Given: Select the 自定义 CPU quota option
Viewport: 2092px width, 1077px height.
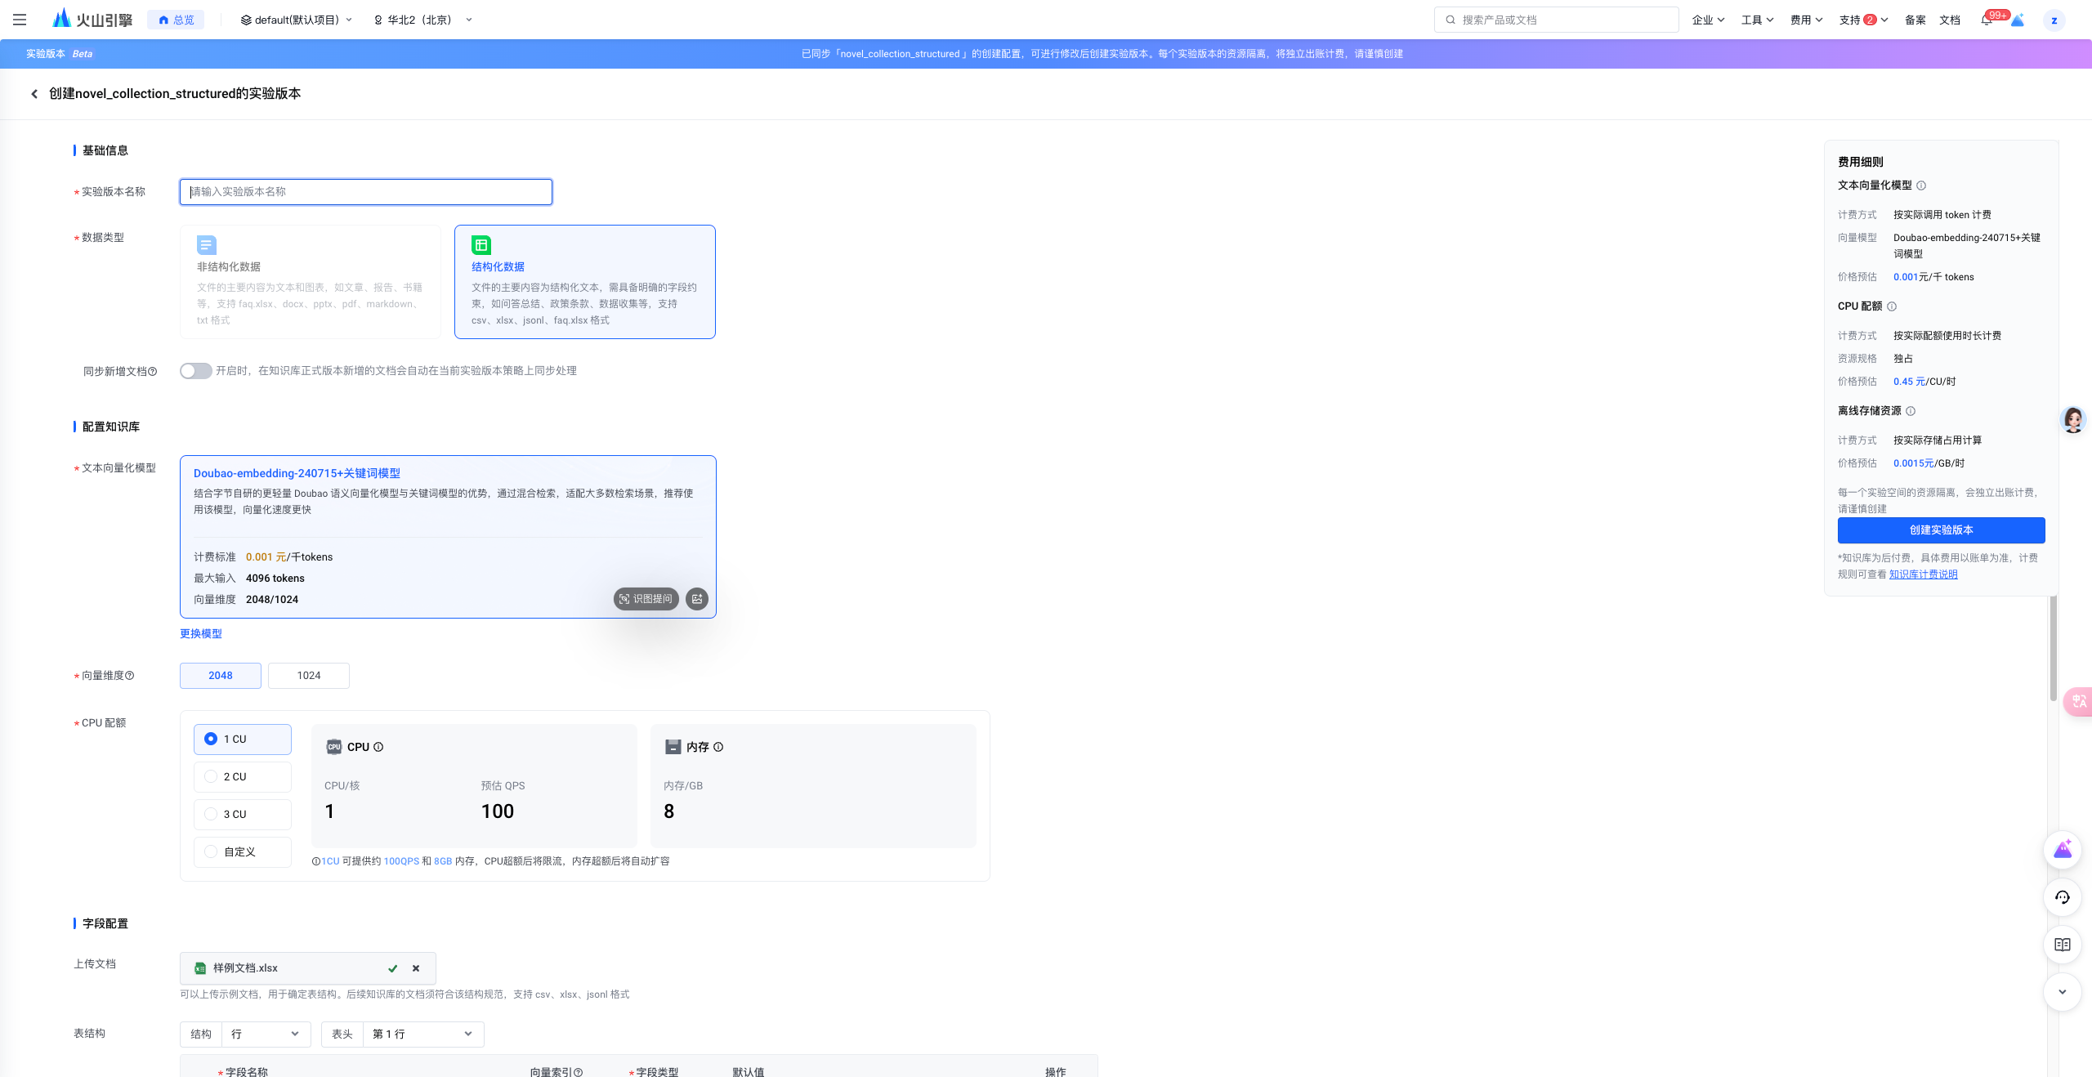Looking at the screenshot, I should [x=243, y=852].
